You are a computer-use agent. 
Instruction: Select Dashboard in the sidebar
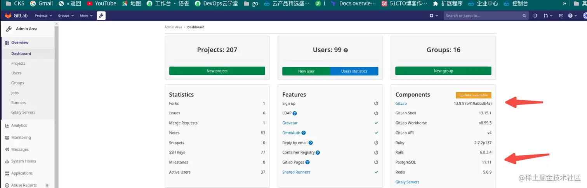pyautogui.click(x=21, y=53)
